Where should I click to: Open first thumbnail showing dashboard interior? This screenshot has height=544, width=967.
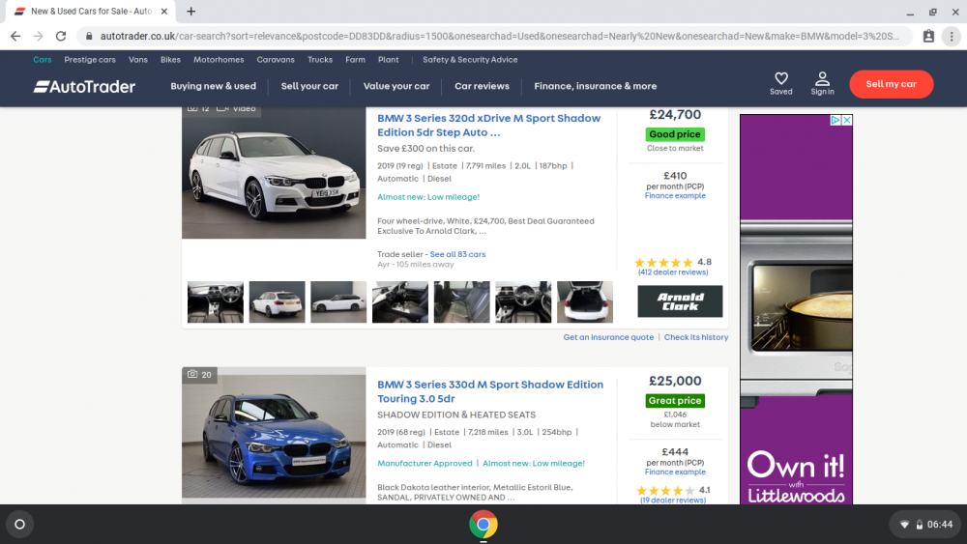216,301
